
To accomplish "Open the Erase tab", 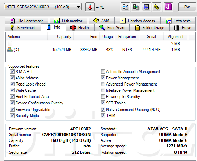I will (x=183, y=27).
